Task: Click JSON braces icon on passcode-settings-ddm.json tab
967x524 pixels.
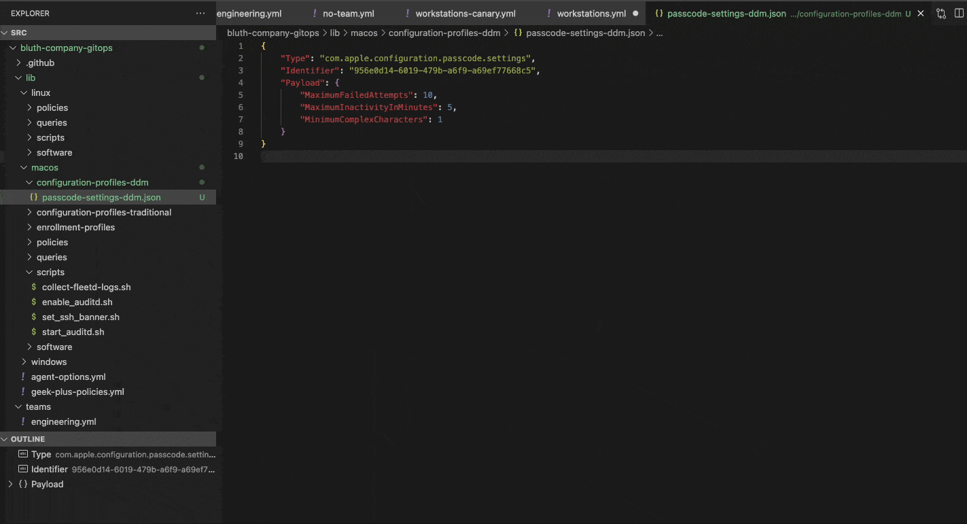Action: [x=659, y=14]
